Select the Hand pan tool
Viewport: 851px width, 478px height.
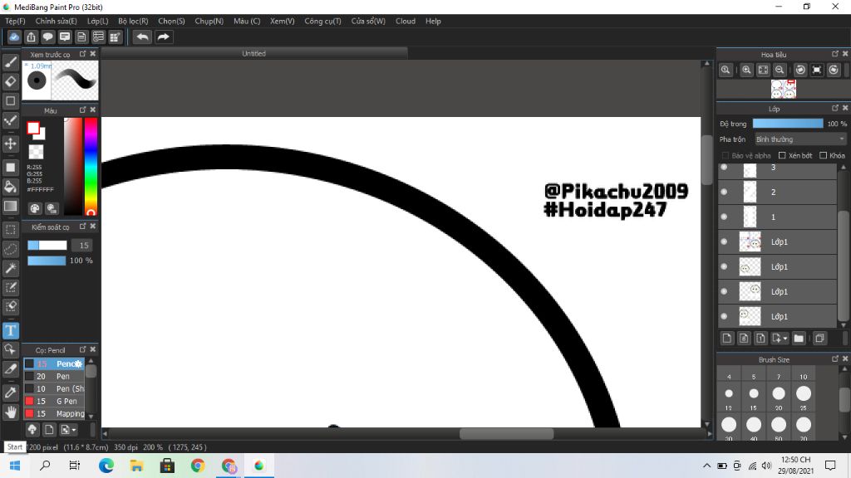pyautogui.click(x=10, y=412)
